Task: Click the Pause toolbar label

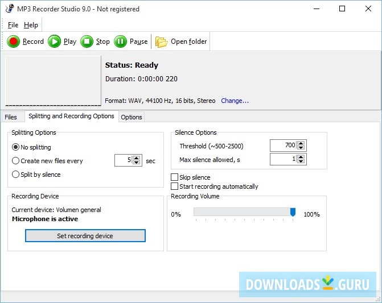Action: 138,41
